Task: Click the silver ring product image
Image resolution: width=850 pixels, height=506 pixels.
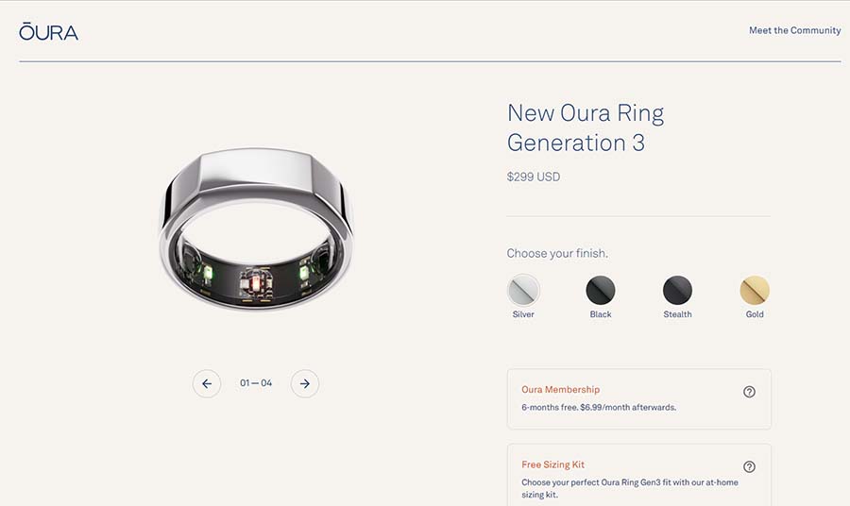Action: [x=256, y=229]
